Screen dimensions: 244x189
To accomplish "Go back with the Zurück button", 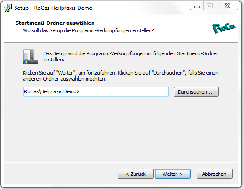I will [x=135, y=174].
